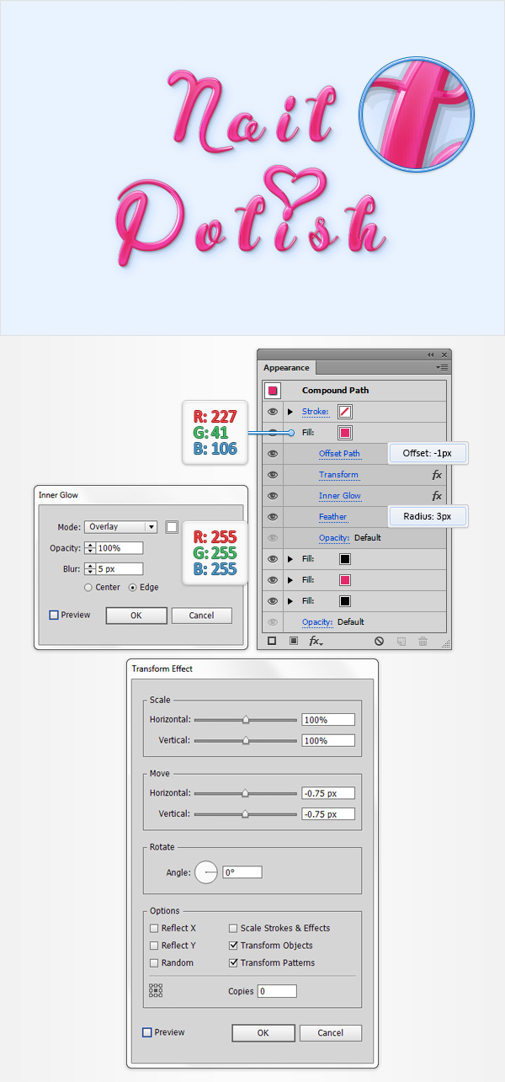This screenshot has height=1082, width=505.
Task: Click the reference point locator grid
Action: point(156,991)
